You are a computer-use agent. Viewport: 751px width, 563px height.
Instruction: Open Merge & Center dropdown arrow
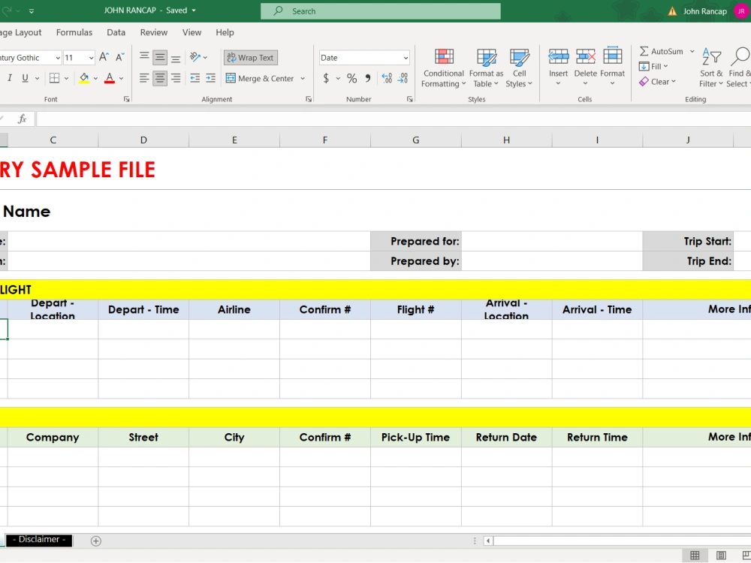303,78
